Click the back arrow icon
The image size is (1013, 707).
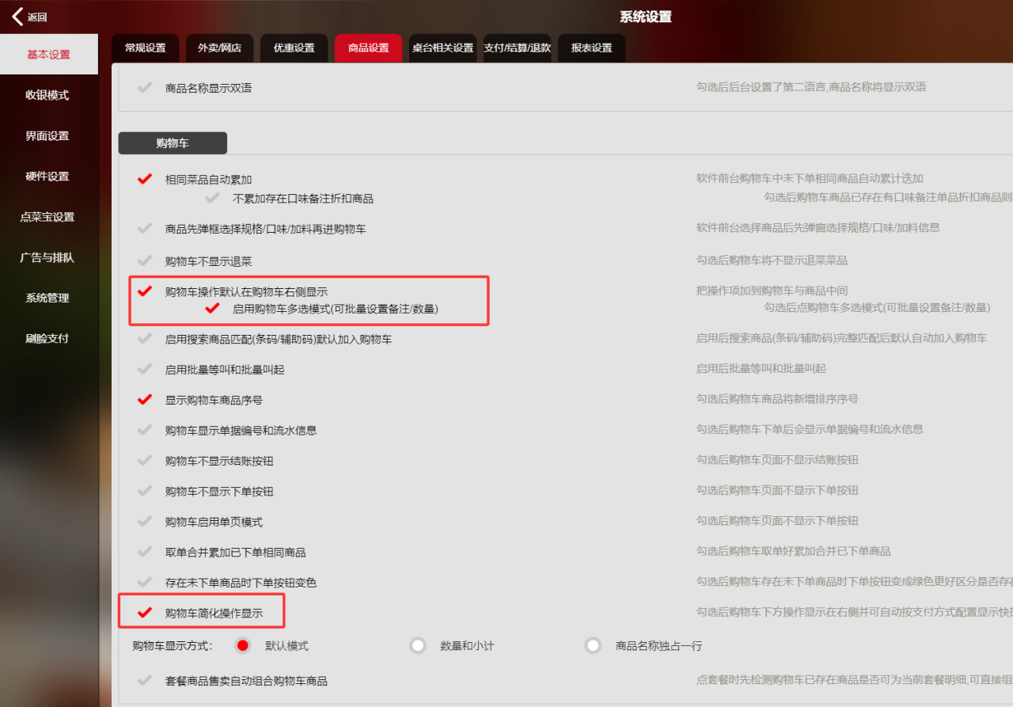[x=17, y=17]
